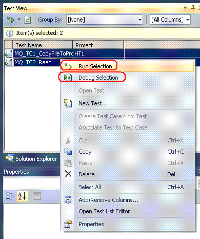
Task: Open the All Columns filter dropdown
Action: (x=170, y=20)
